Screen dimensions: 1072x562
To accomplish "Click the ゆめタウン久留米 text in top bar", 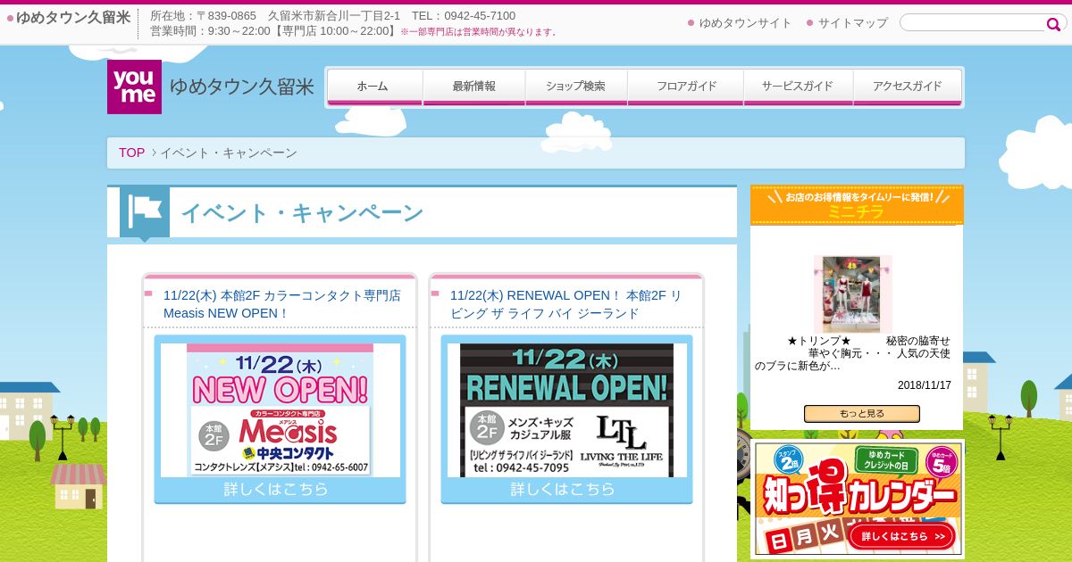I will [73, 17].
